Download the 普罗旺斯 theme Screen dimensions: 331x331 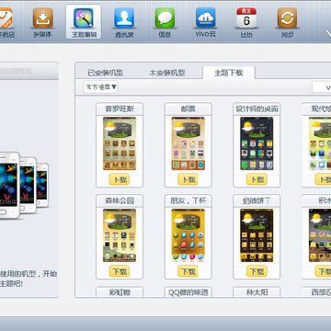120,179
